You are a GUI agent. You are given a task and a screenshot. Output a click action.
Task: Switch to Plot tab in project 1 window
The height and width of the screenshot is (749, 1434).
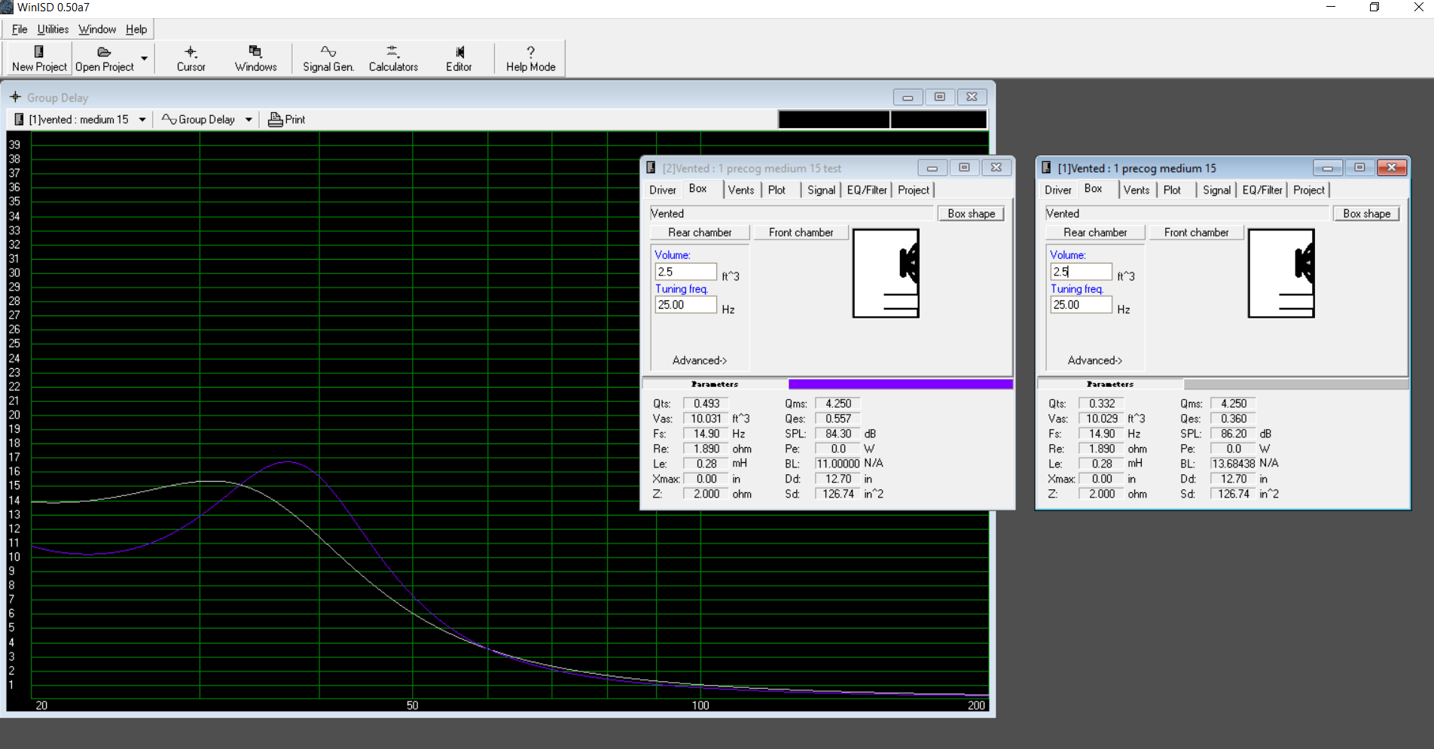pyautogui.click(x=1172, y=190)
